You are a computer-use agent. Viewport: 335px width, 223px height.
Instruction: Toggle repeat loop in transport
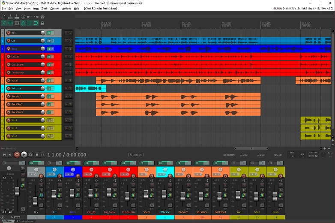(30, 154)
